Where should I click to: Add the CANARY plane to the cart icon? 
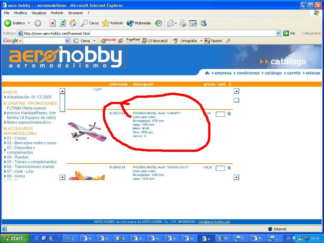pos(229,114)
